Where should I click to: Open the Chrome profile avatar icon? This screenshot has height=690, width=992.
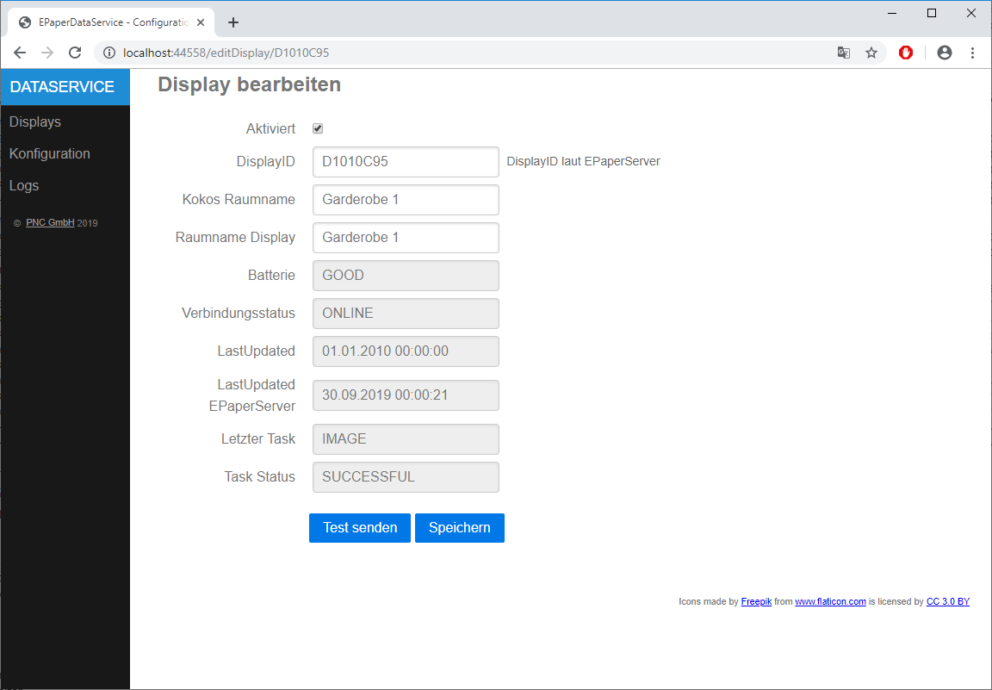(945, 53)
